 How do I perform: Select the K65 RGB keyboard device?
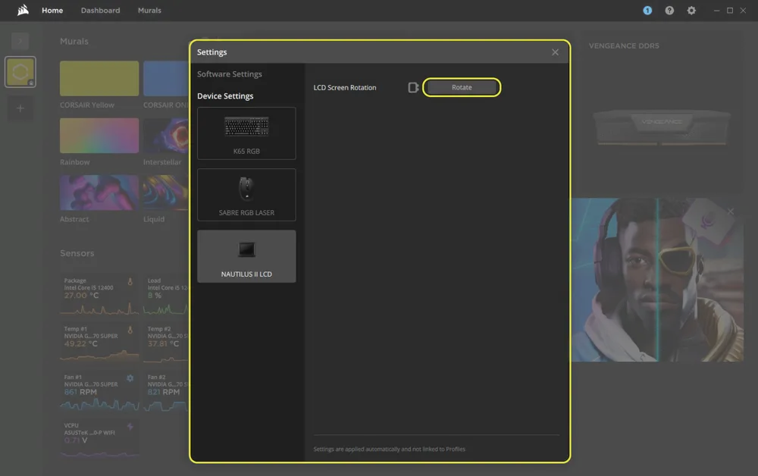tap(246, 133)
